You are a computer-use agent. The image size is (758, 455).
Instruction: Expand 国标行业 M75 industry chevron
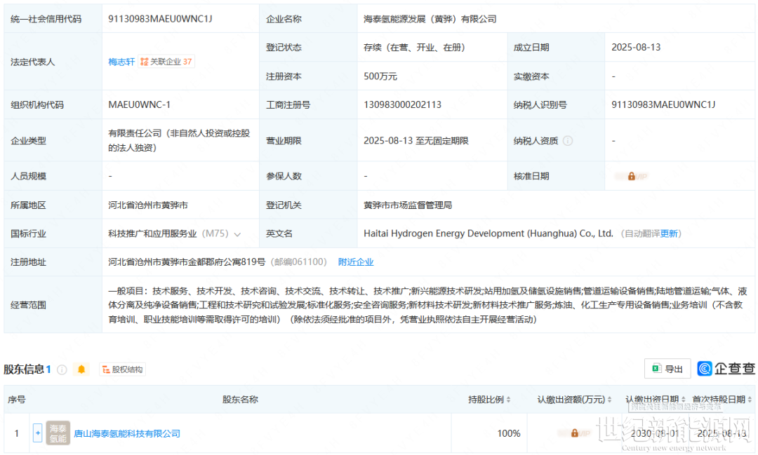[x=237, y=234]
